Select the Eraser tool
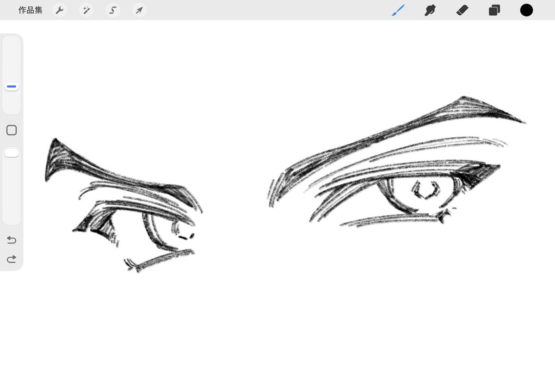Image resolution: width=555 pixels, height=382 pixels. (462, 10)
